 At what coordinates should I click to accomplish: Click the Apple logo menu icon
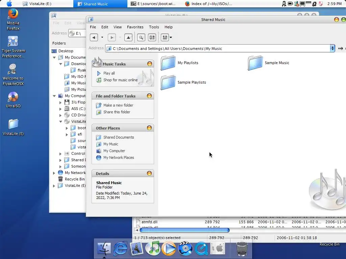(9, 4)
